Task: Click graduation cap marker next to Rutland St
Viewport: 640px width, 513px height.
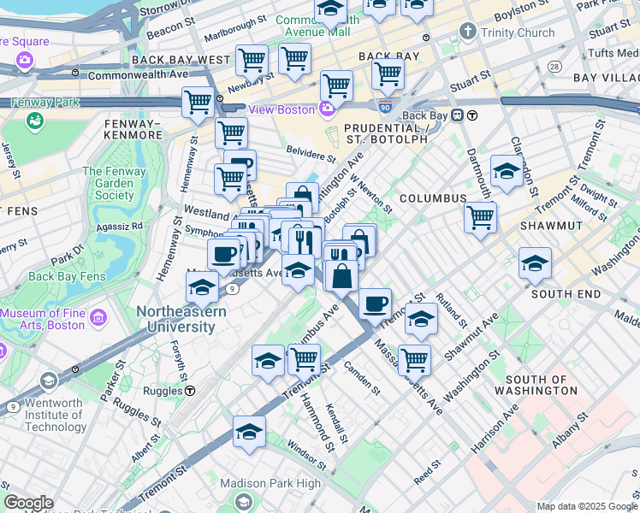Action: [x=421, y=321]
